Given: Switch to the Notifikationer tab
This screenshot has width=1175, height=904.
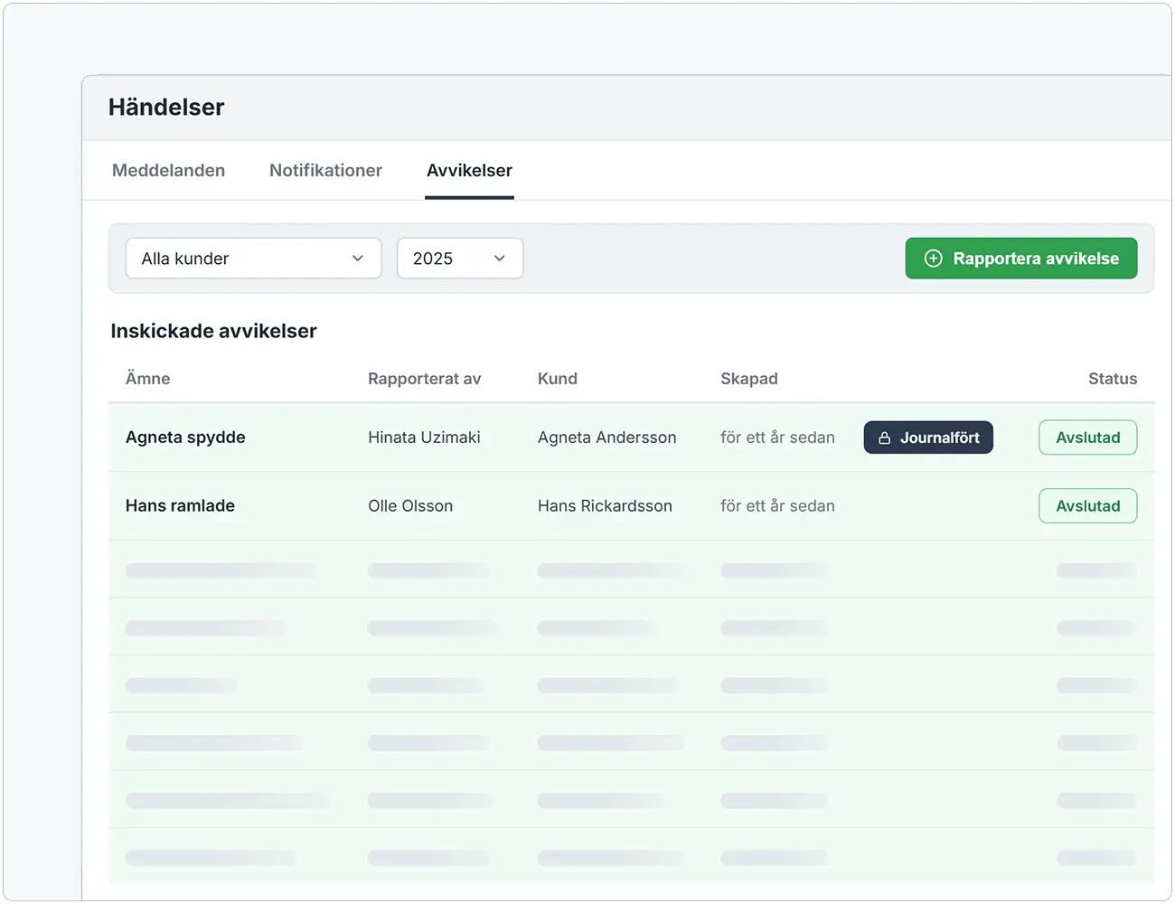Looking at the screenshot, I should tap(325, 170).
